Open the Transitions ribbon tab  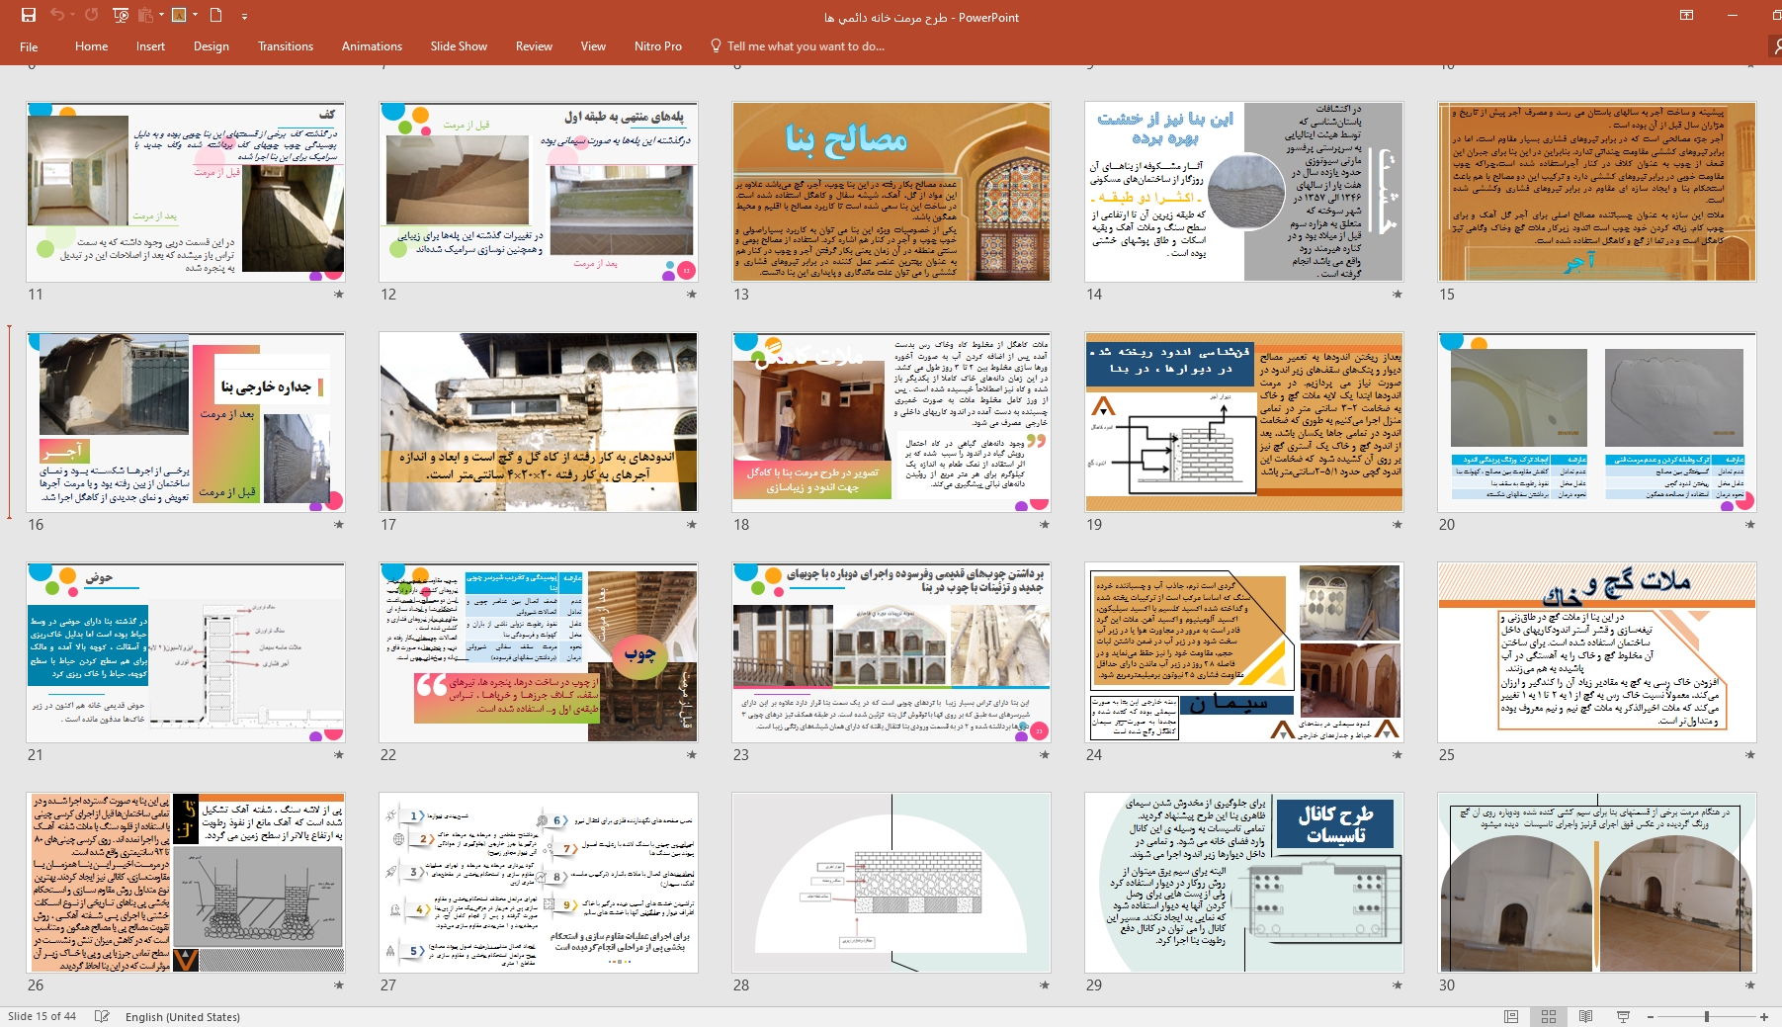click(285, 46)
